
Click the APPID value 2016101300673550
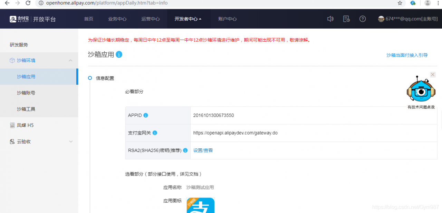213,115
